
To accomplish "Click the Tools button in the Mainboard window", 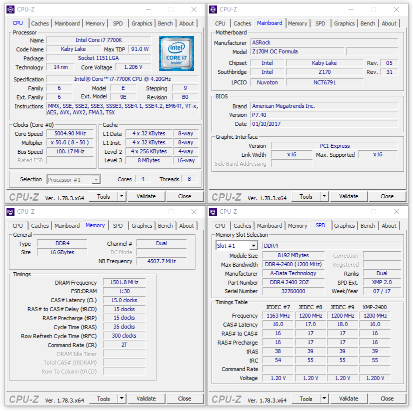I will 306,196.
